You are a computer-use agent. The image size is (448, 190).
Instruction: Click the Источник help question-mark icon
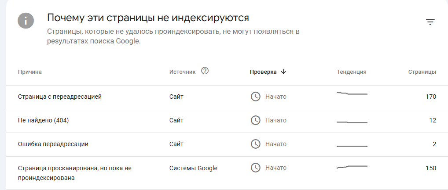(x=205, y=71)
